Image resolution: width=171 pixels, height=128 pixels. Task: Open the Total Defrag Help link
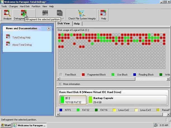coord(22,38)
